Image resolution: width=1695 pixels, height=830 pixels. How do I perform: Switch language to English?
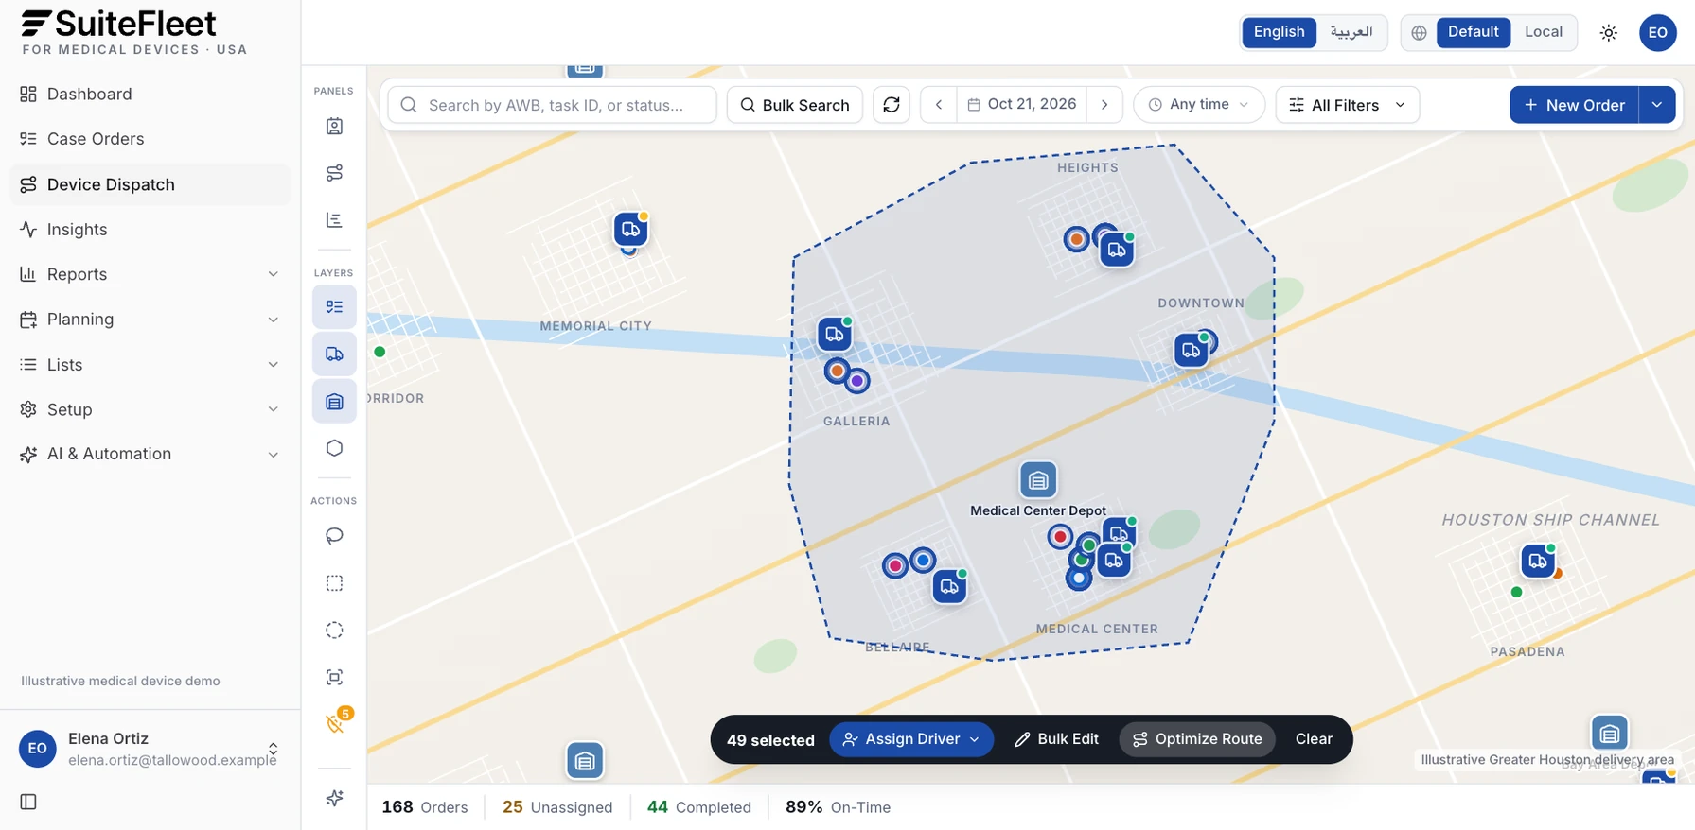pos(1279,32)
